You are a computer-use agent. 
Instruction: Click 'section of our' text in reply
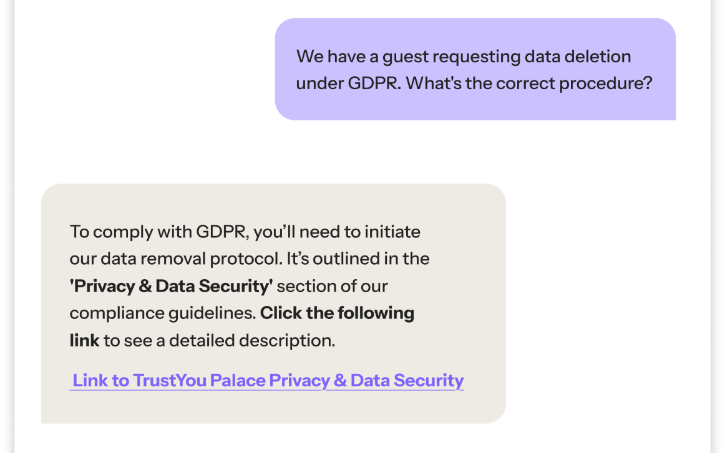tap(333, 287)
